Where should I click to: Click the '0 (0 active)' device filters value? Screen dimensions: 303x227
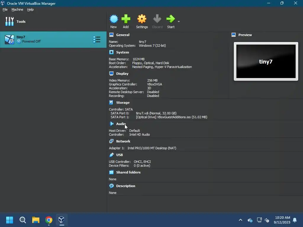(142, 166)
